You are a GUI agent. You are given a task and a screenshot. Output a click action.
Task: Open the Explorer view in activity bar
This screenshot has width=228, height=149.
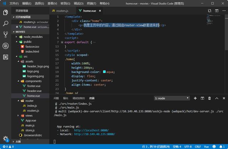click(6, 12)
